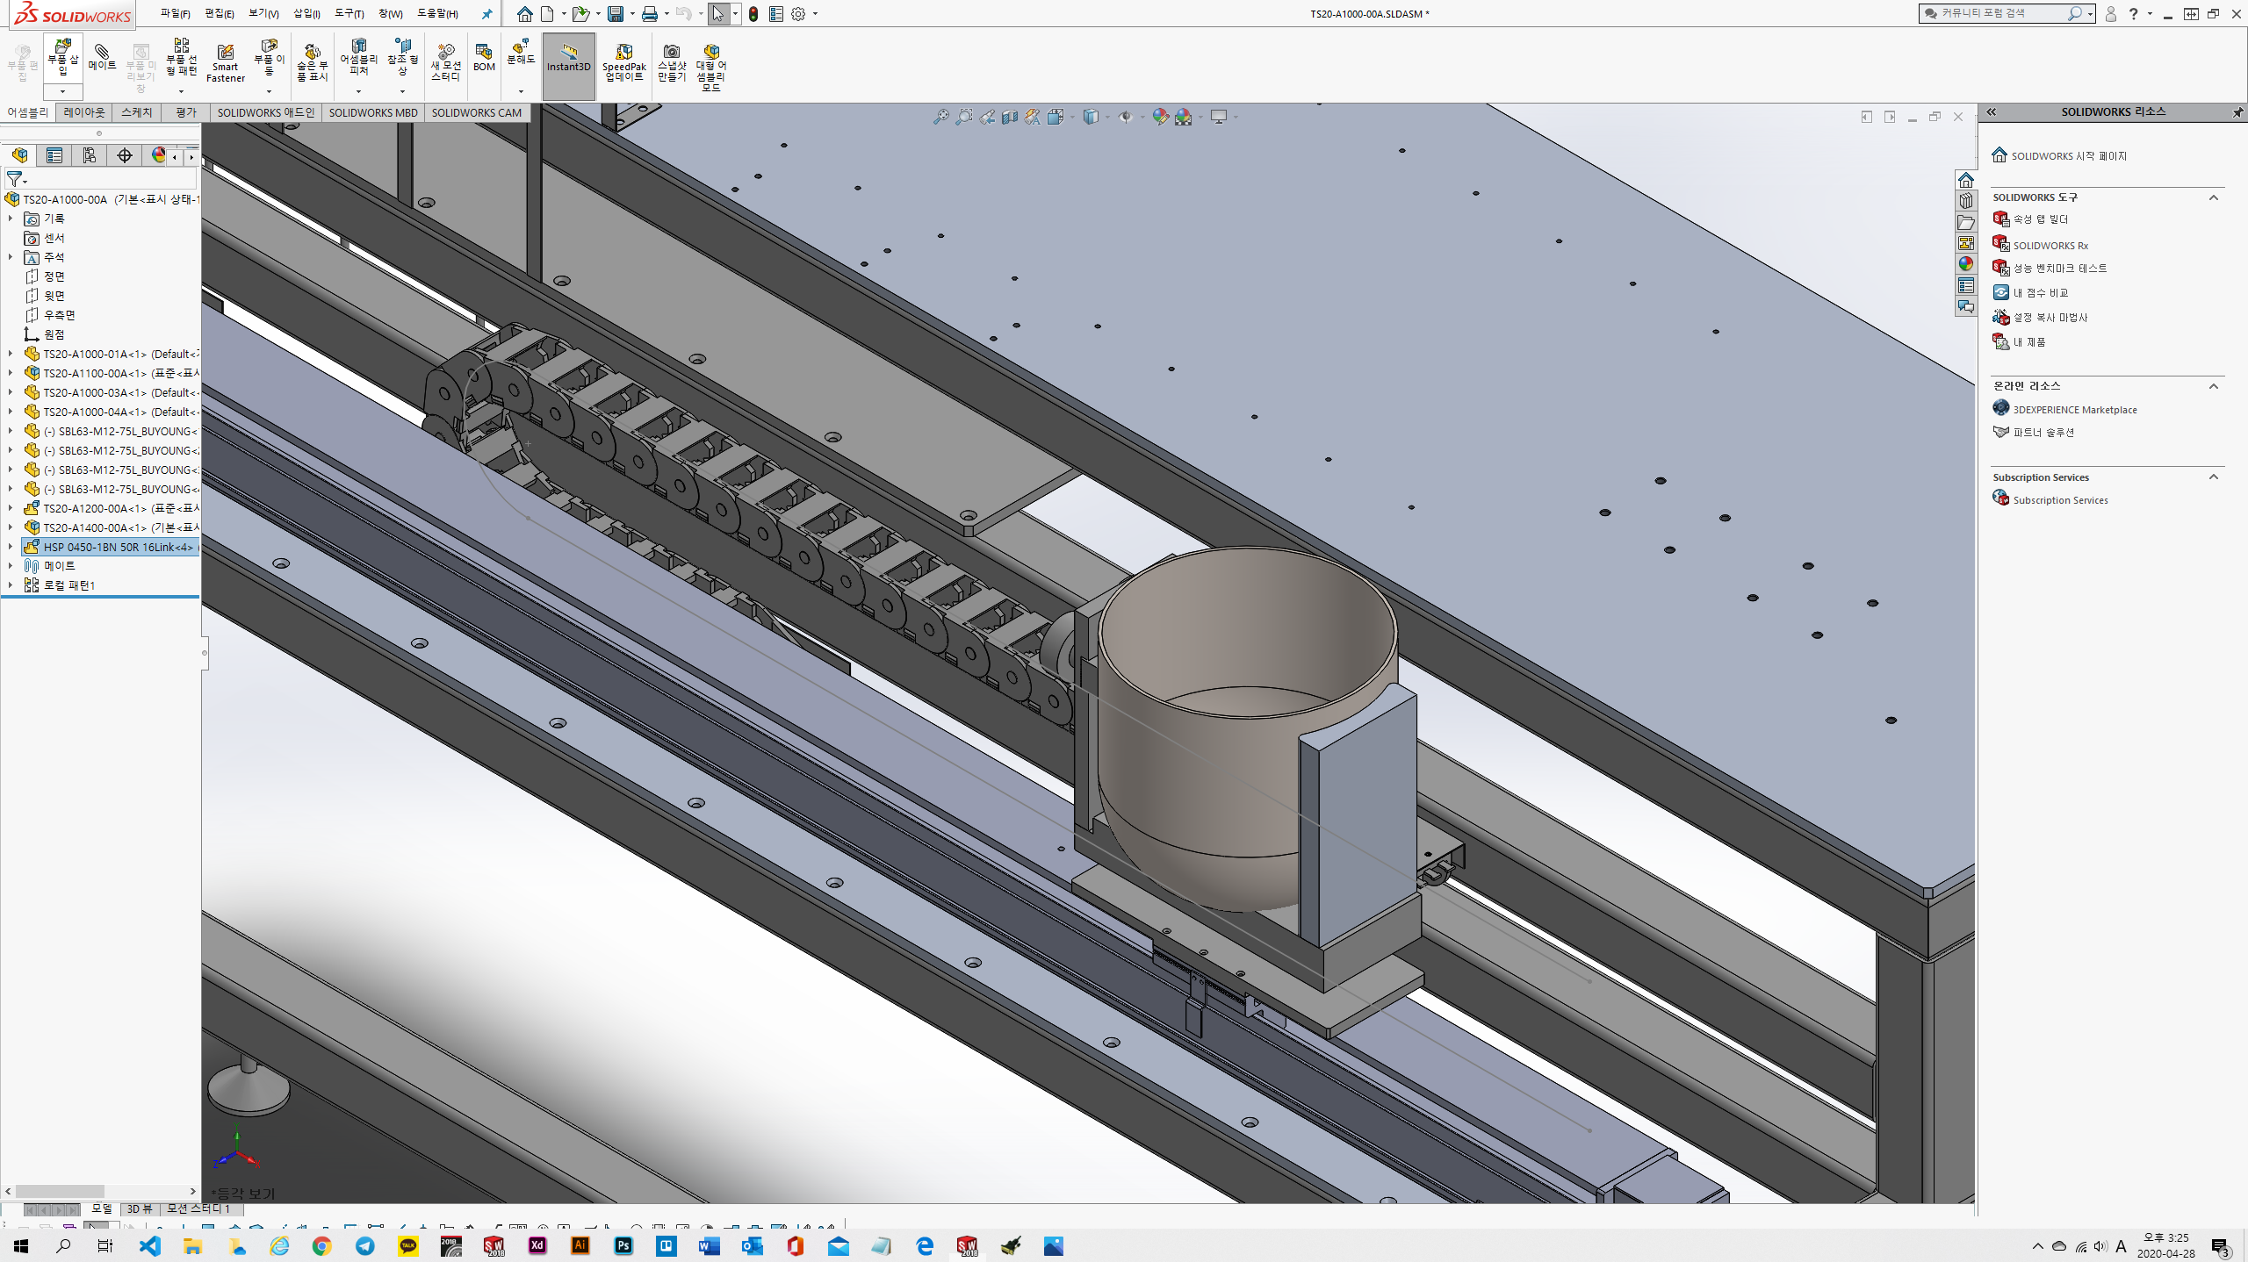Collapse the SOLIDWORKS 도구 section
2248x1262 pixels.
2213,197
